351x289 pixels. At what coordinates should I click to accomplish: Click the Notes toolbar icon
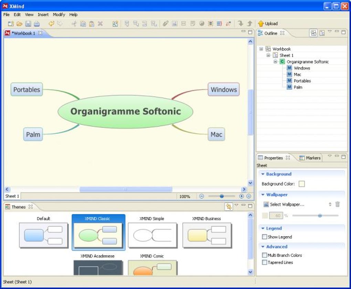coord(192,23)
